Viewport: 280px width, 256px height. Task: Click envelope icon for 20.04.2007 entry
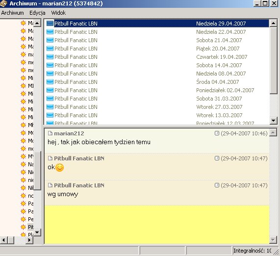pos(50,49)
